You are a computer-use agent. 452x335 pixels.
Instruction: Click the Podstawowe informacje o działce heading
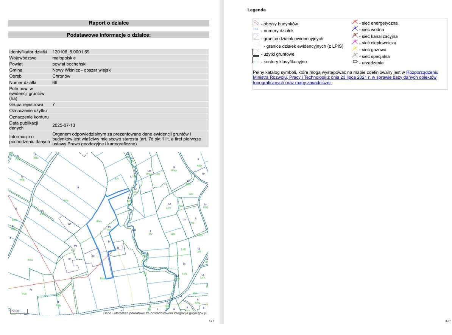(x=109, y=35)
